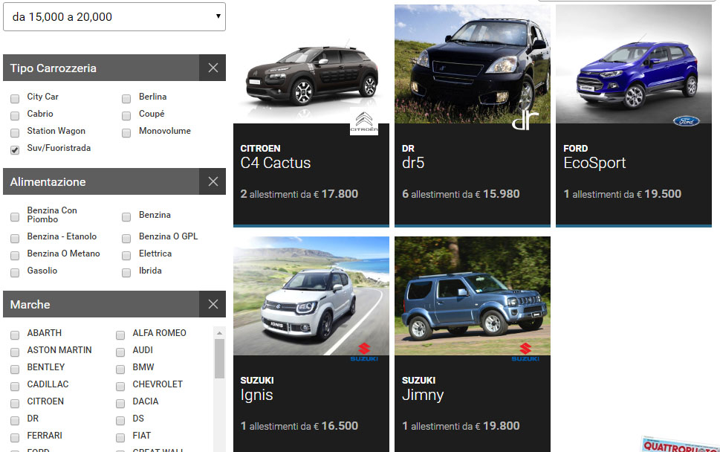Image resolution: width=720 pixels, height=452 pixels.
Task: View dr5 allestimenti da € 15.980
Action: (461, 194)
